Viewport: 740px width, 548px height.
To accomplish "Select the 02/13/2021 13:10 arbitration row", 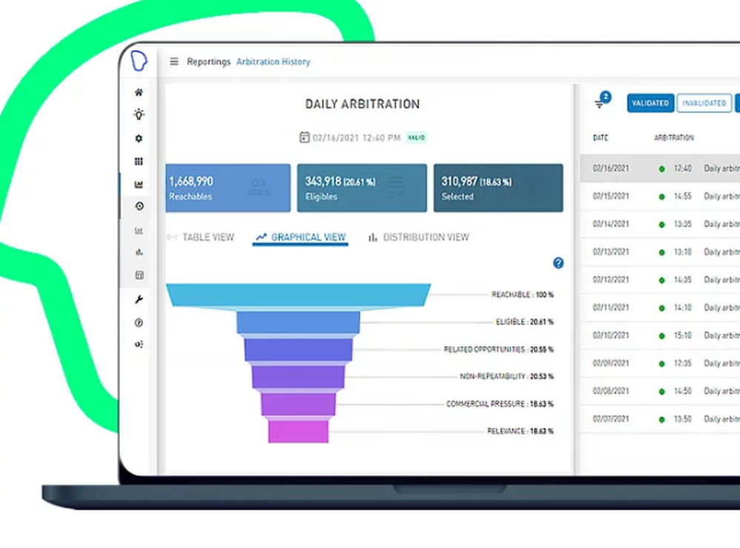I will click(x=660, y=252).
